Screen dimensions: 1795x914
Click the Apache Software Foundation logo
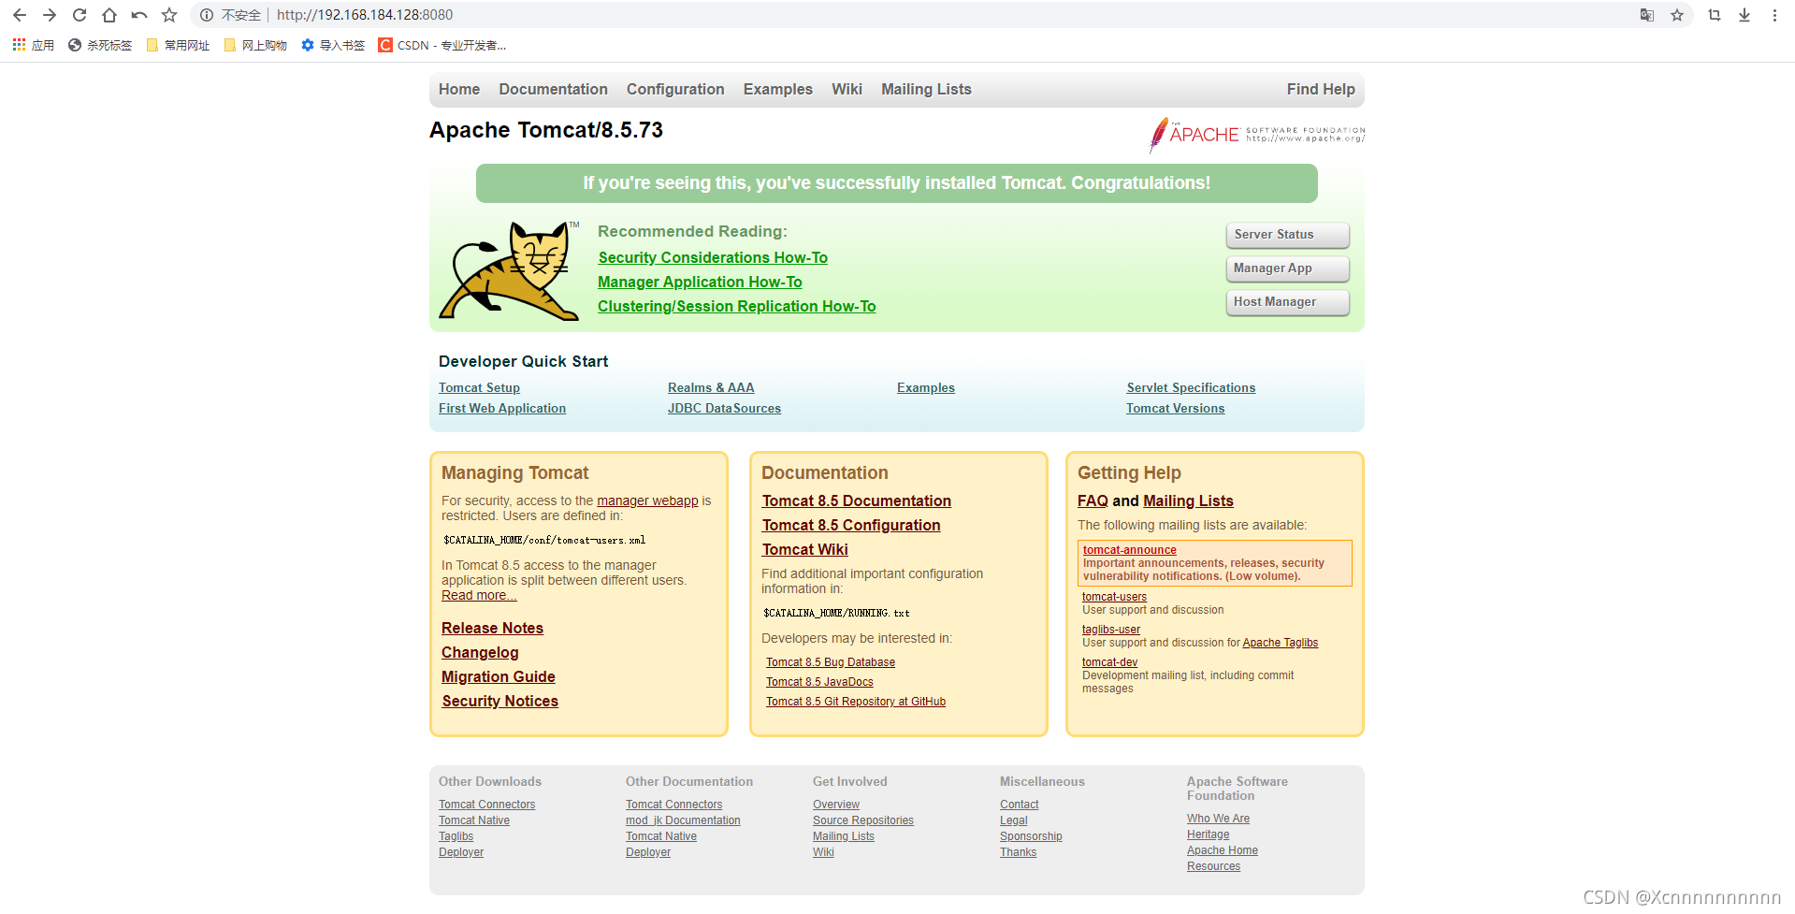click(x=1256, y=135)
